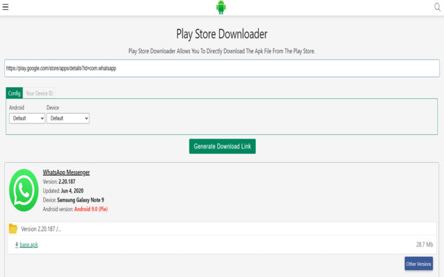
Task: Click the Play Store Downloader heading
Action: (222, 34)
